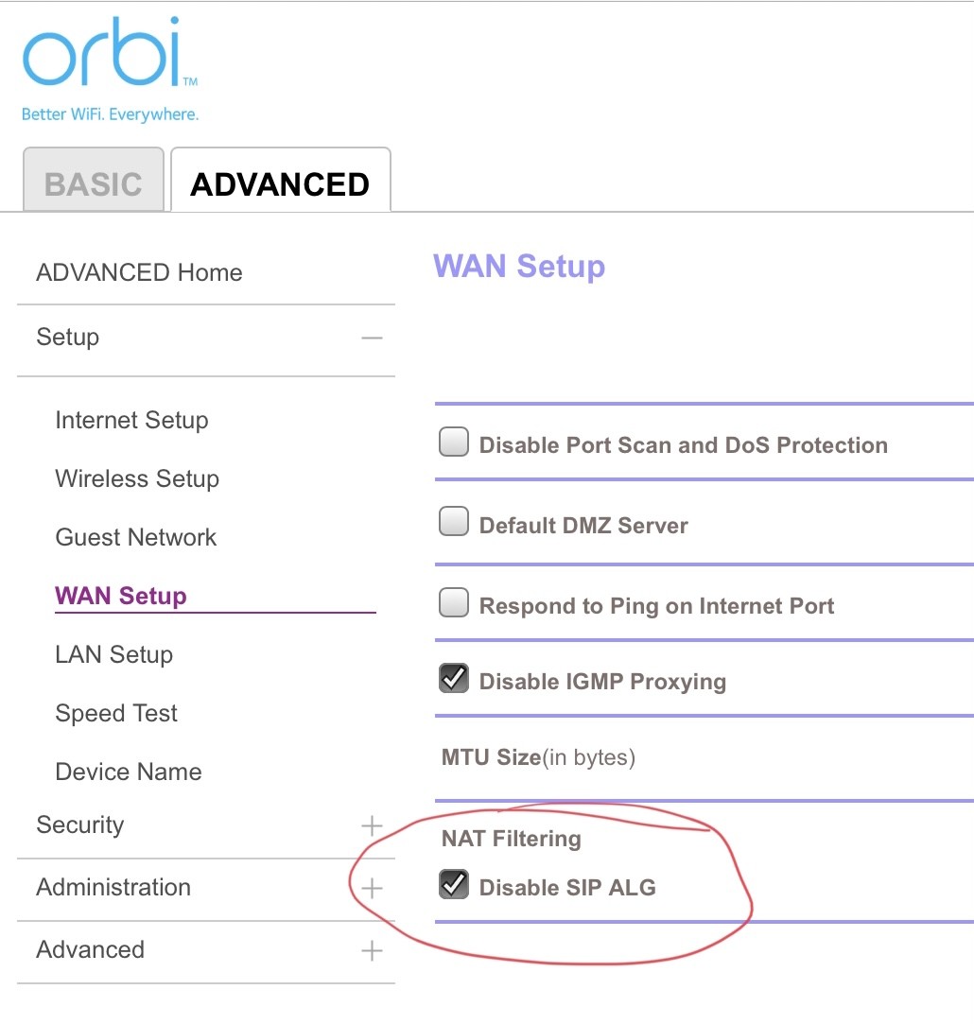This screenshot has height=1024, width=974.
Task: Expand the Administration section plus icon
Action: [x=372, y=888]
